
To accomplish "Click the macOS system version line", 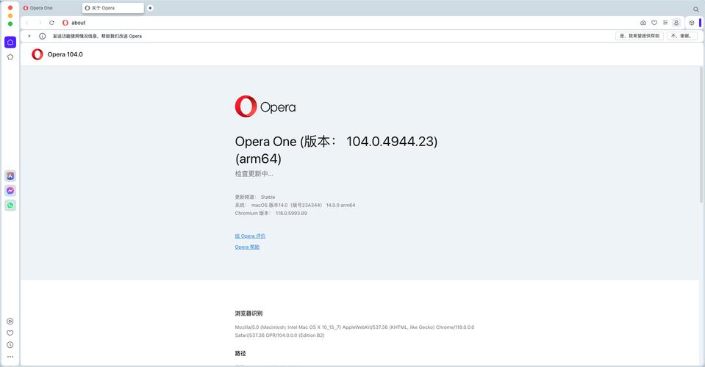I will click(295, 205).
